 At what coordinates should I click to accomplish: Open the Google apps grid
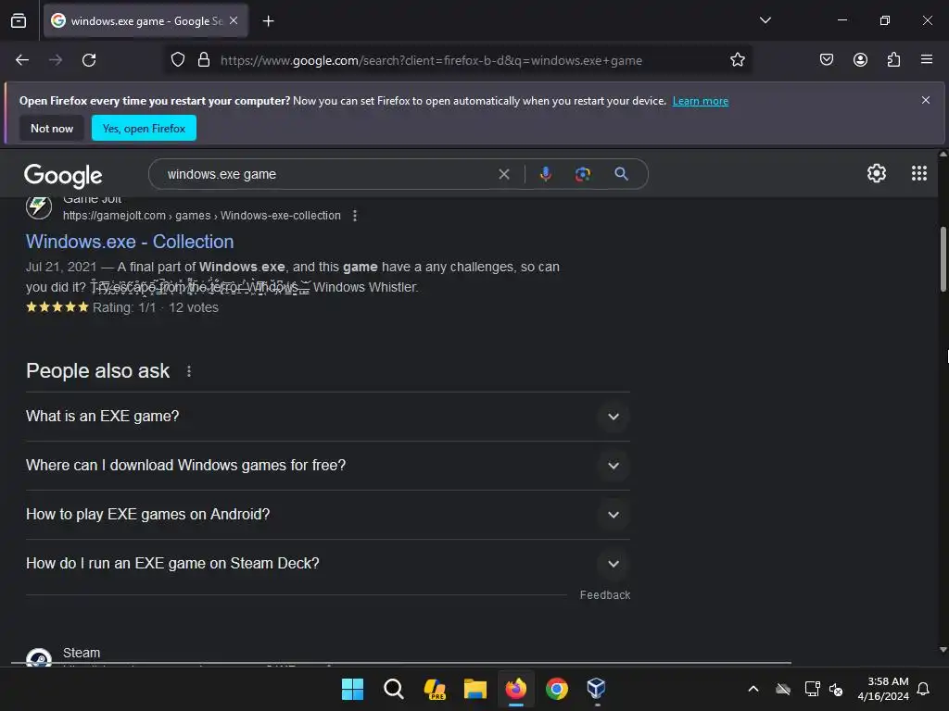pyautogui.click(x=918, y=173)
